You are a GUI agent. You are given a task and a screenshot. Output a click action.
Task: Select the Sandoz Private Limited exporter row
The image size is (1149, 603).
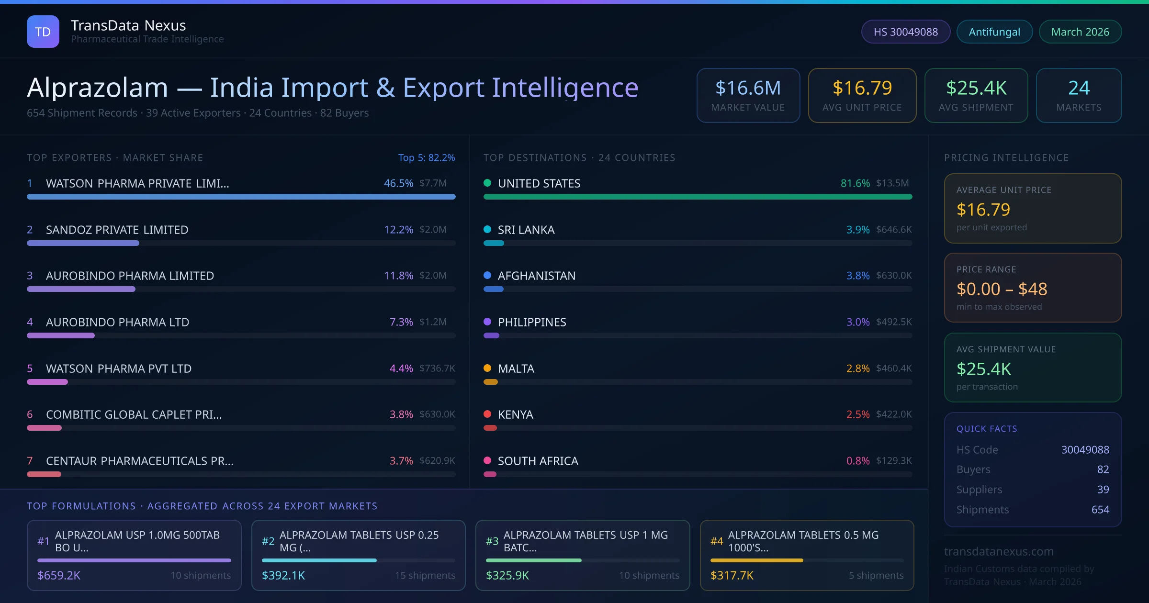click(117, 230)
